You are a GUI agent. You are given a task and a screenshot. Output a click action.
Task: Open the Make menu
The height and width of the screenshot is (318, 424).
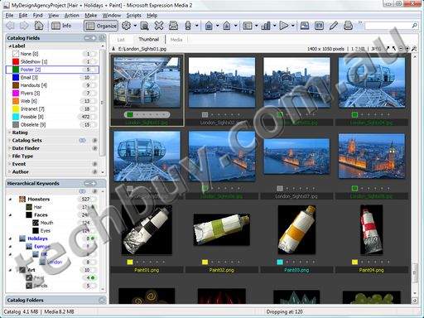91,16
